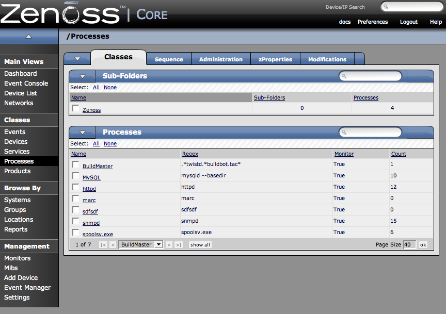Click the show all button

pos(200,245)
